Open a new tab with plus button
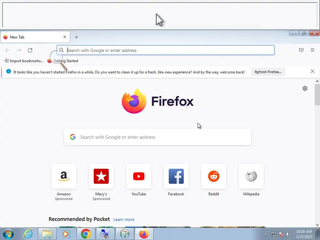The height and width of the screenshot is (240, 320). click(x=76, y=37)
